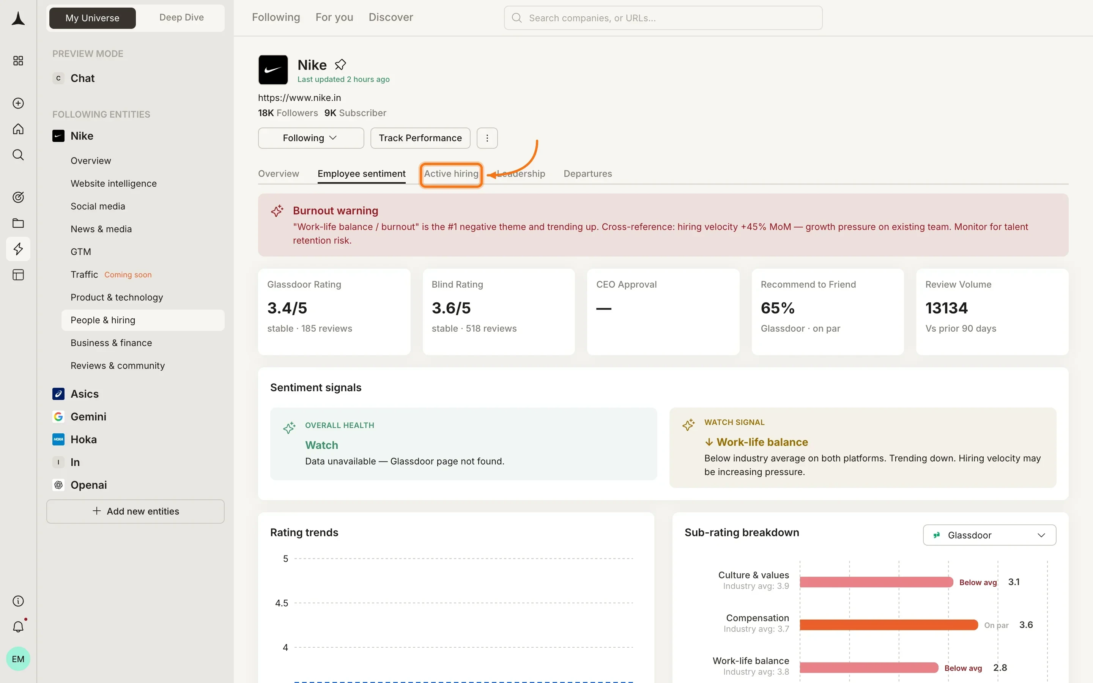1093x683 pixels.
Task: Open the Glassdoor source dropdown
Action: point(989,535)
